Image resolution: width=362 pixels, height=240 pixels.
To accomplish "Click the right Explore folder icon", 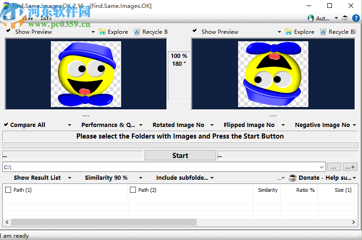I will click(288, 32).
